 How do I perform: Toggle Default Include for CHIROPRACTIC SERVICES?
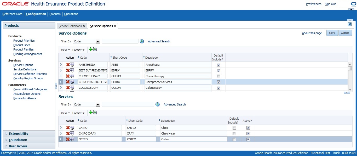218,82
